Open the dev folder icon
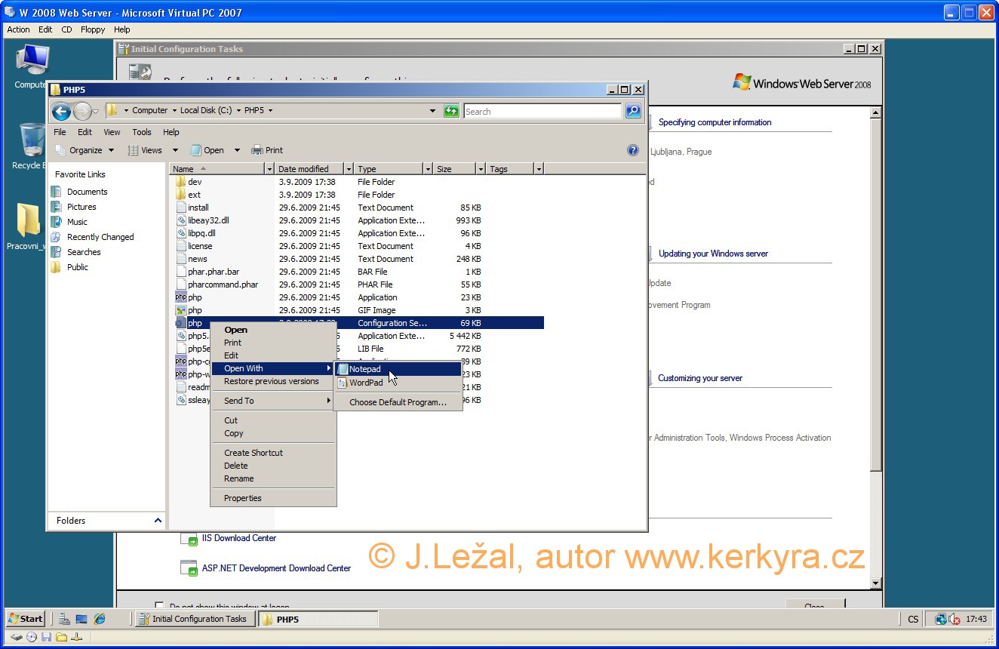 (181, 182)
